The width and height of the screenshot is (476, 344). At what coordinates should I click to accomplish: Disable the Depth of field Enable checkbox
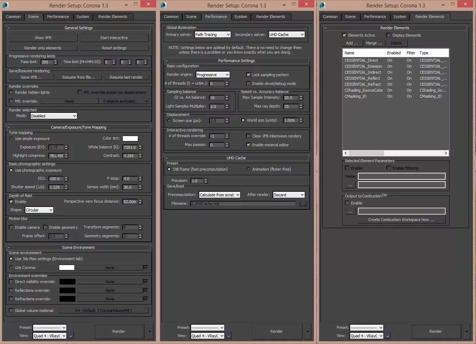point(11,202)
